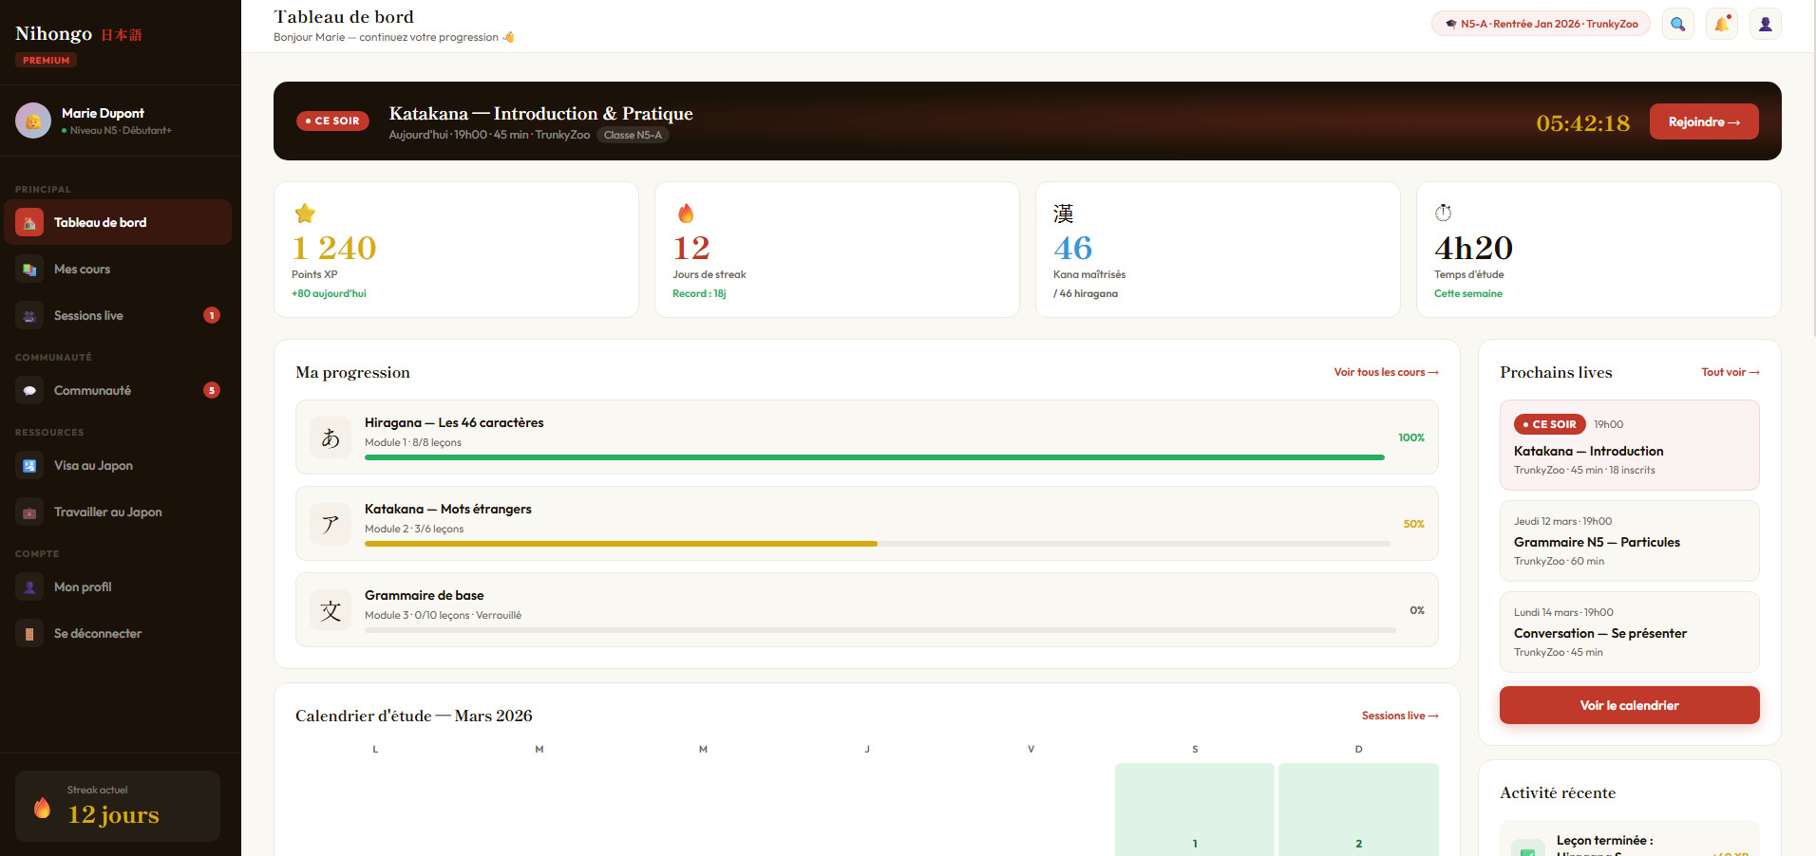
Task: Click the PREMIUM badge under Nihongo
Action: [x=47, y=60]
